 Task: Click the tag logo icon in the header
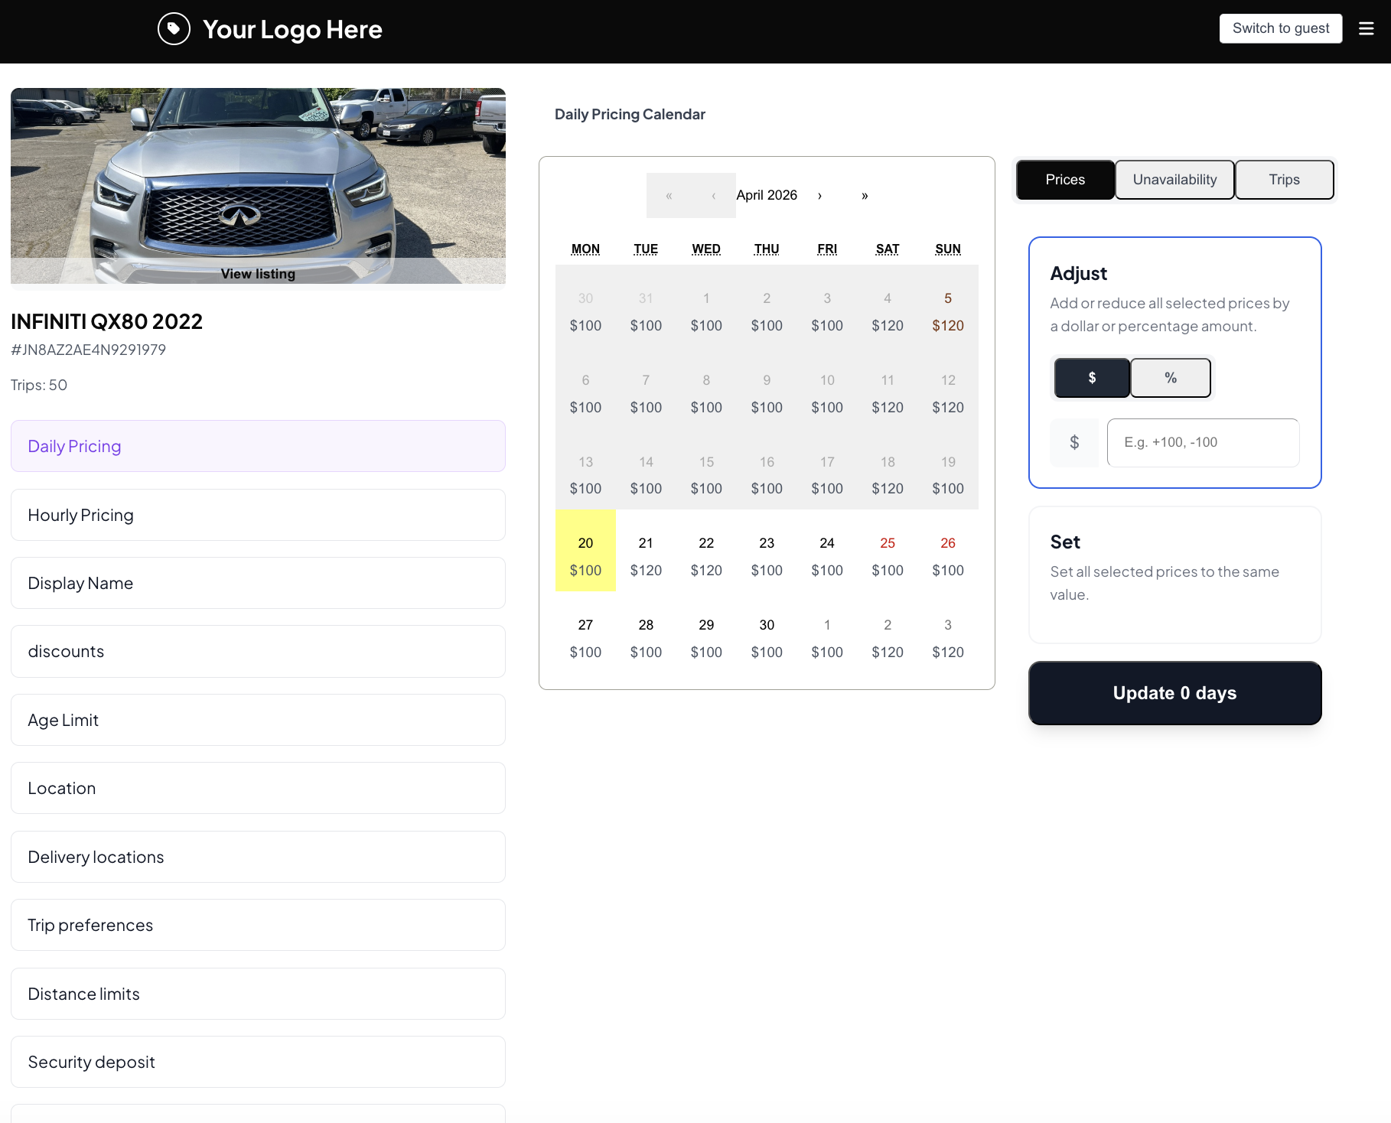174,29
